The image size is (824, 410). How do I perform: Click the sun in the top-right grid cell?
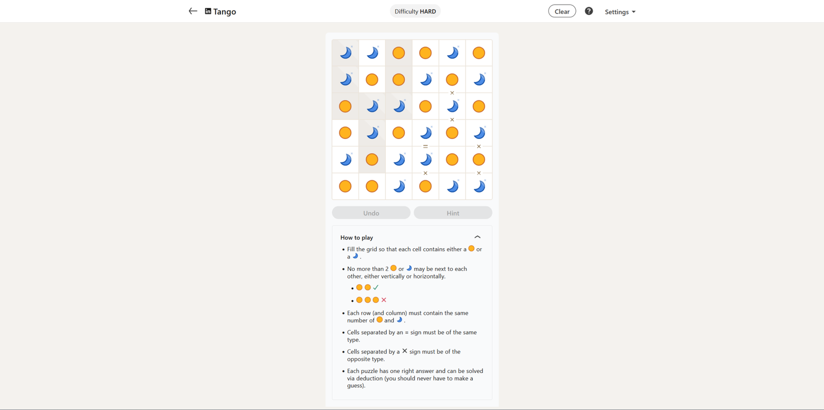478,53
